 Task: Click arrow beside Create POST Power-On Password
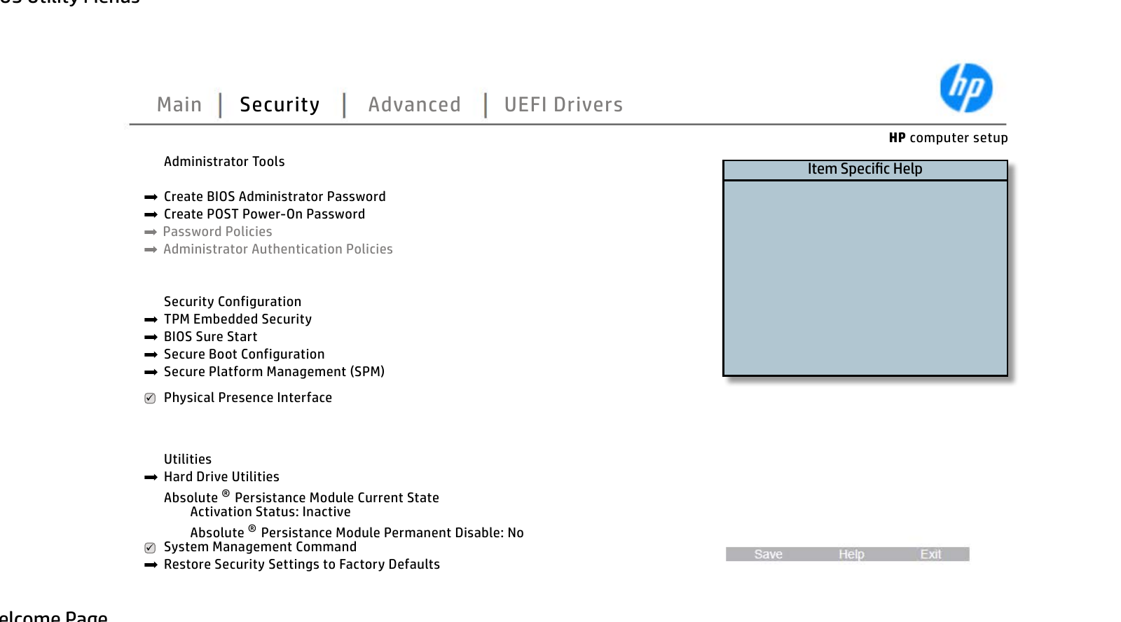click(x=151, y=215)
